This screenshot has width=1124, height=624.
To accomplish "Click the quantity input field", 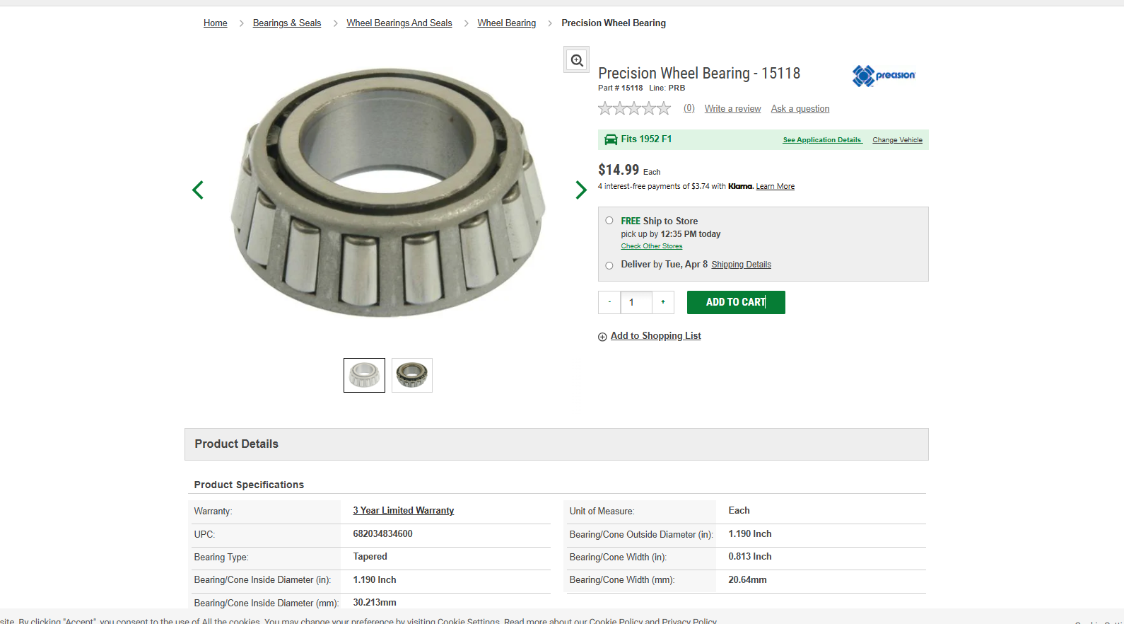I will [x=636, y=302].
